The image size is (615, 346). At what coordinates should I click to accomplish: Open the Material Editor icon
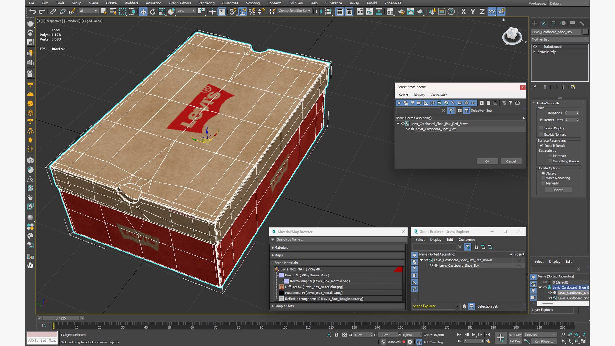[x=390, y=12]
